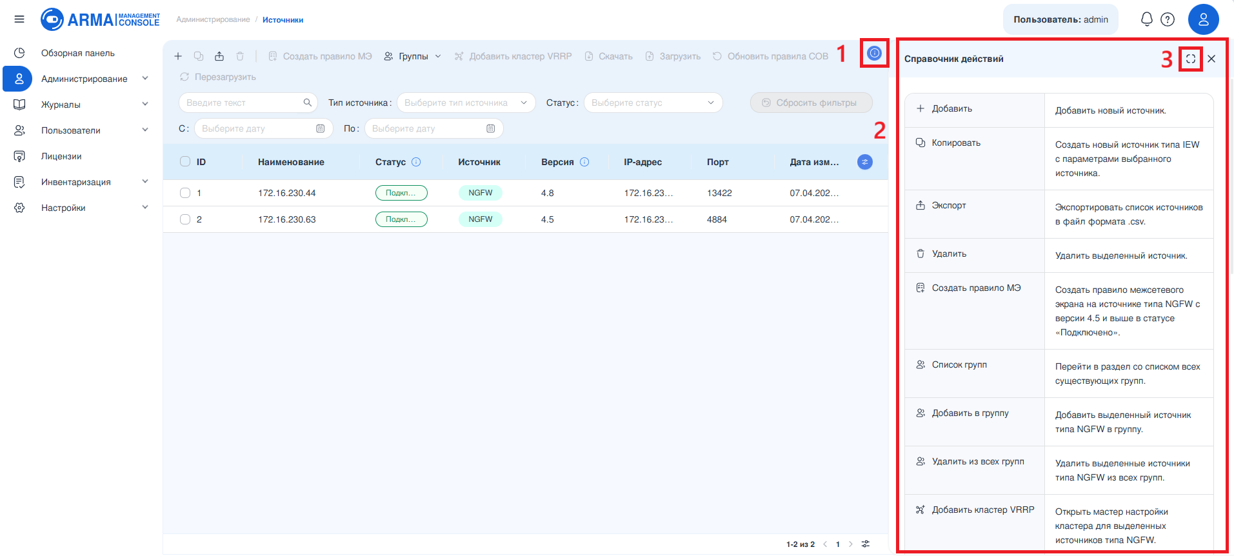Image resolution: width=1234 pixels, height=556 pixels.
Task: Click the По end date field
Action: tap(434, 128)
